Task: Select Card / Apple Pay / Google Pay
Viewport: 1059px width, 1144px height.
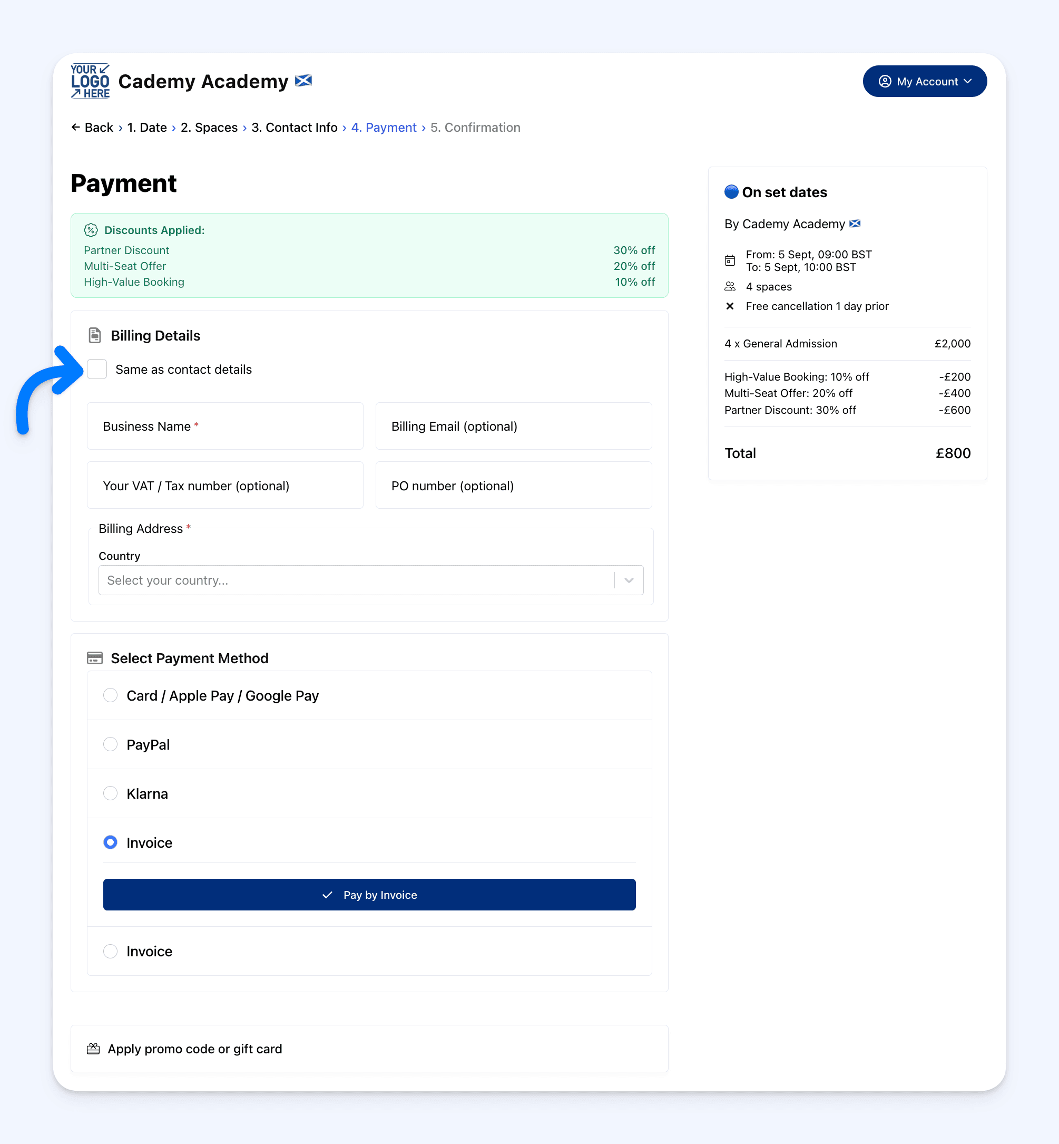Action: pos(110,695)
